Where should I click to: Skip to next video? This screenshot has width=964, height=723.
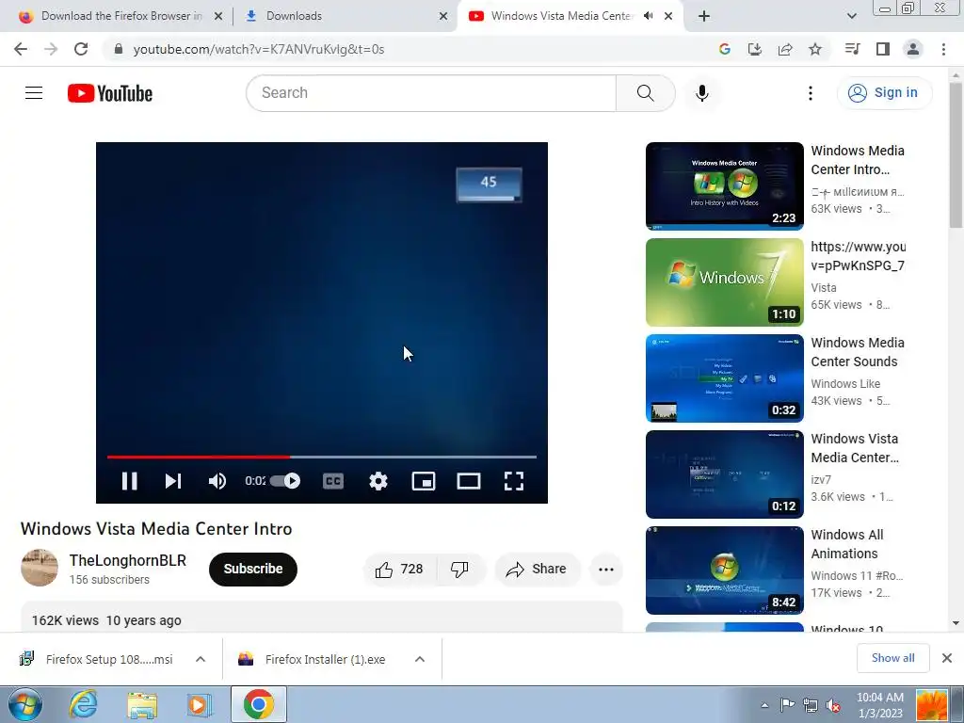173,481
